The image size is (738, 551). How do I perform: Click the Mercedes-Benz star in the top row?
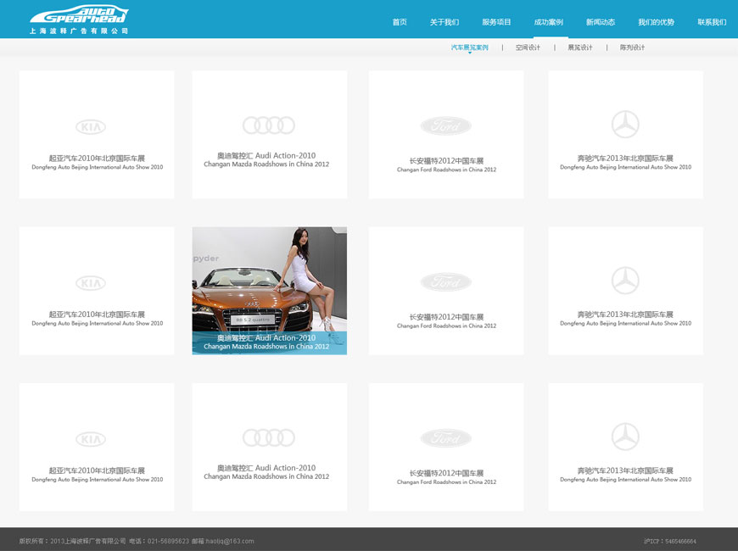[625, 125]
